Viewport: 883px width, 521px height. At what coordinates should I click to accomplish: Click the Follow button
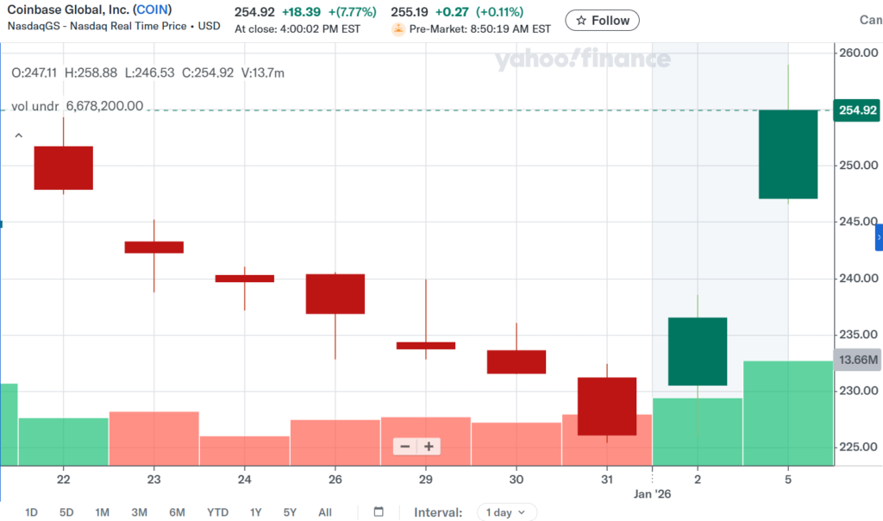602,20
